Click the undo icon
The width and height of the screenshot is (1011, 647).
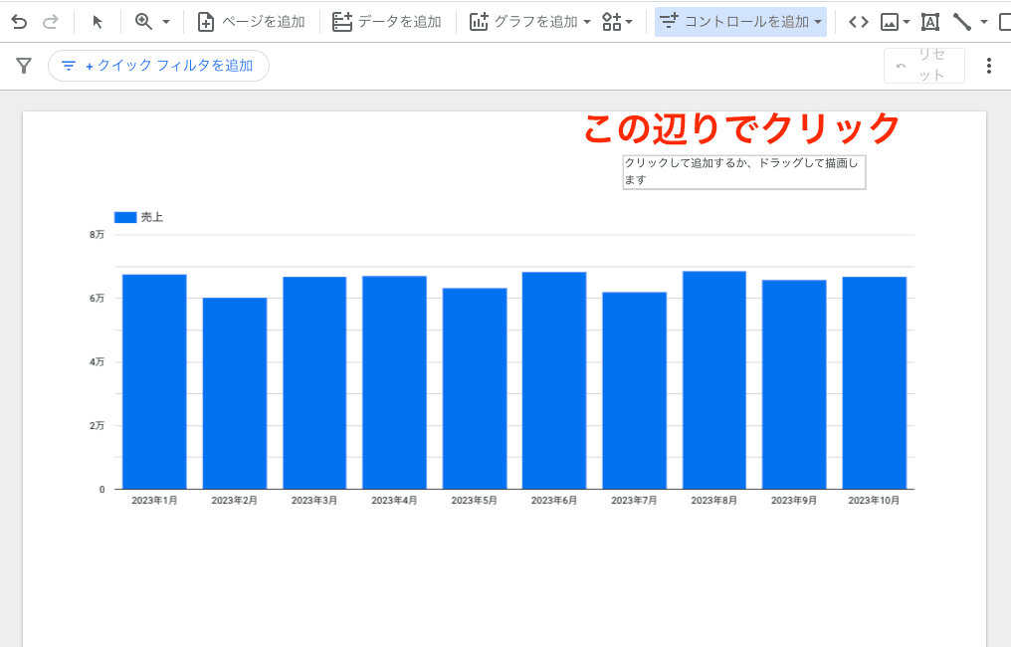click(x=18, y=20)
